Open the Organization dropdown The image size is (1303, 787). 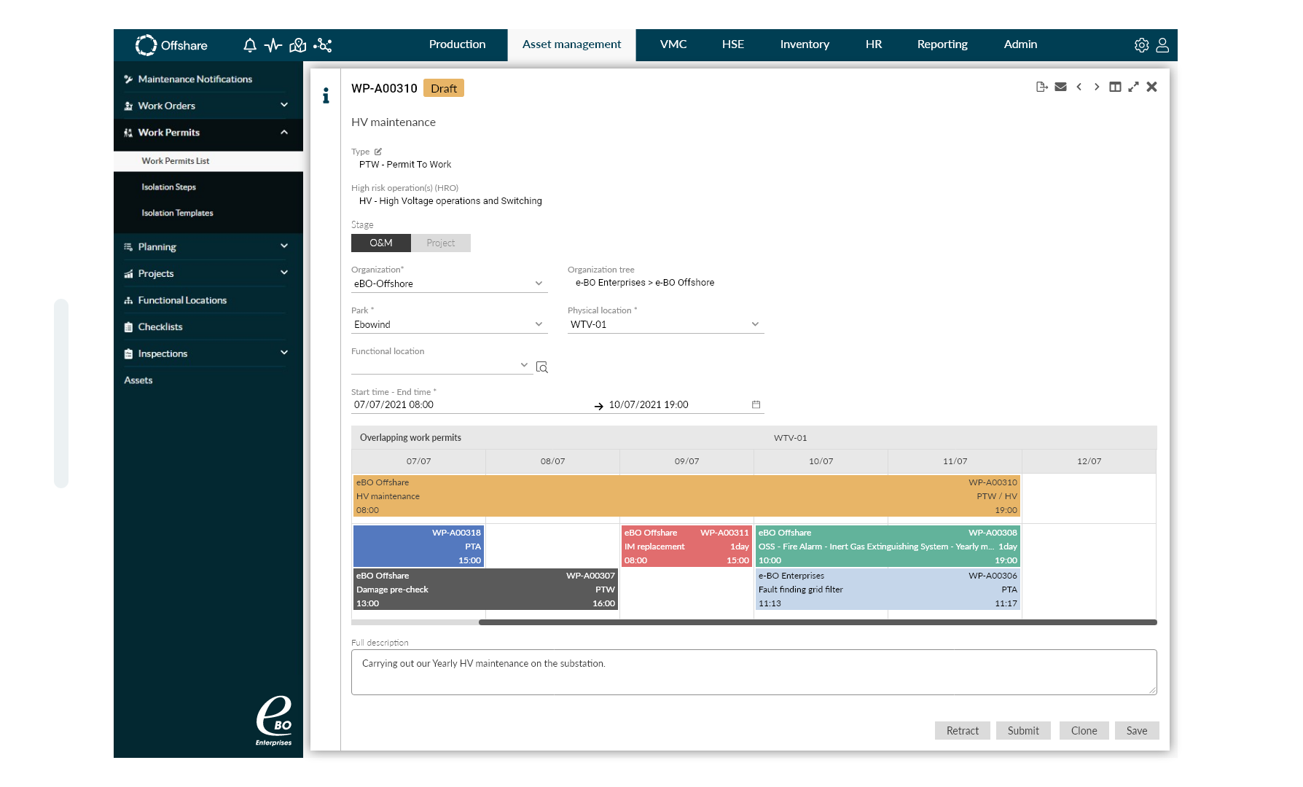tap(449, 283)
